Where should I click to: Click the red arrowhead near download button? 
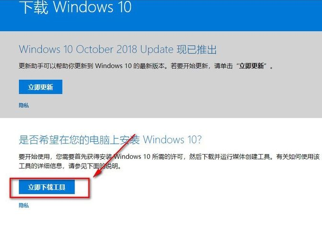[98, 173]
